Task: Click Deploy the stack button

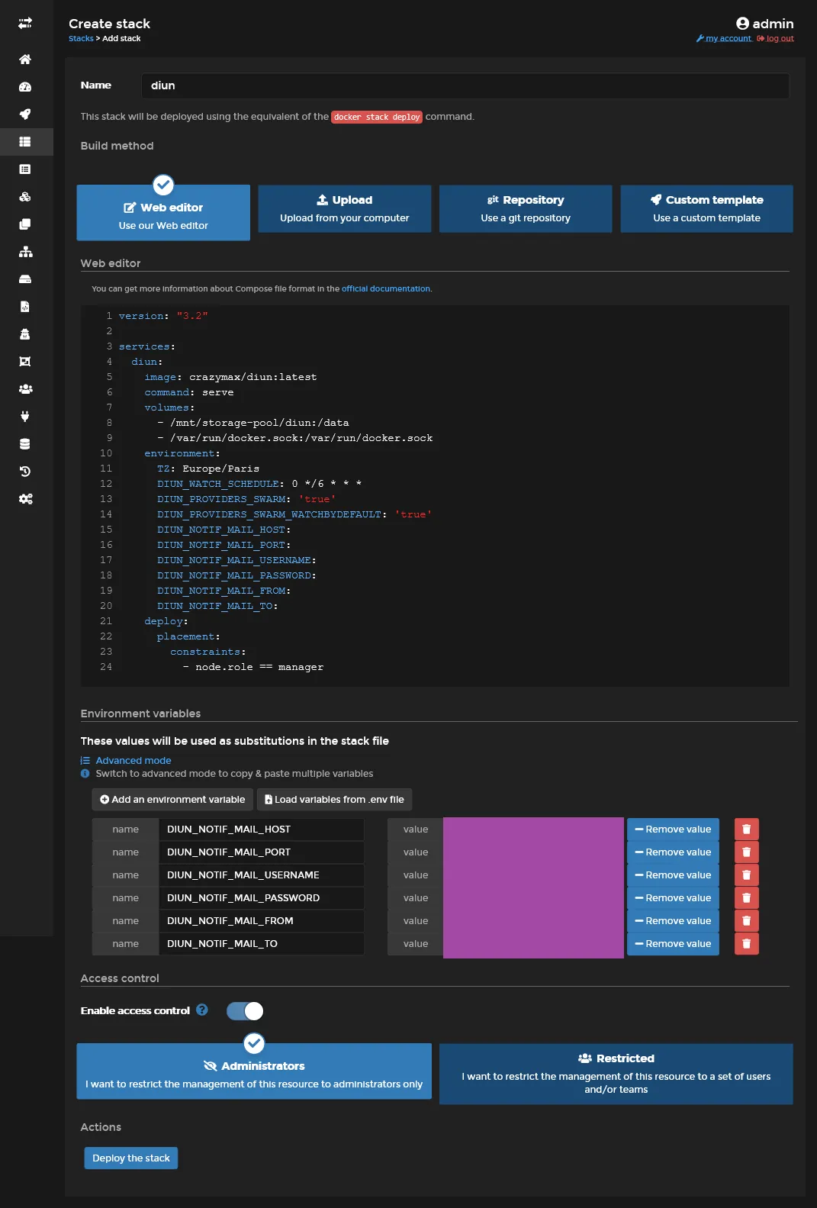Action: coord(131,1158)
